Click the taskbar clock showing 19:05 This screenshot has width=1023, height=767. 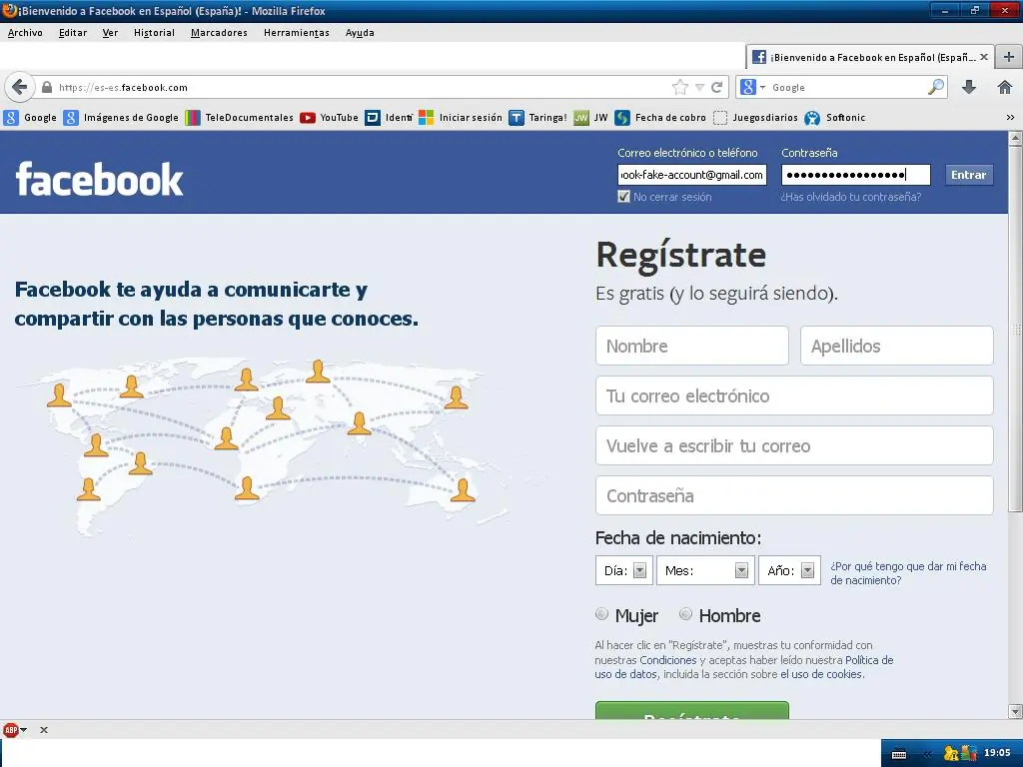(997, 753)
